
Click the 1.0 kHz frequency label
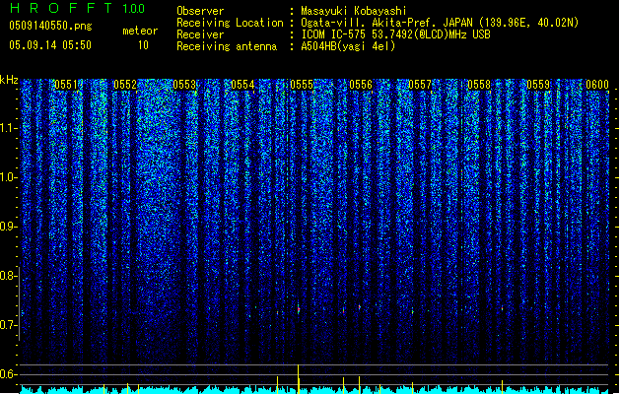click(x=8, y=177)
